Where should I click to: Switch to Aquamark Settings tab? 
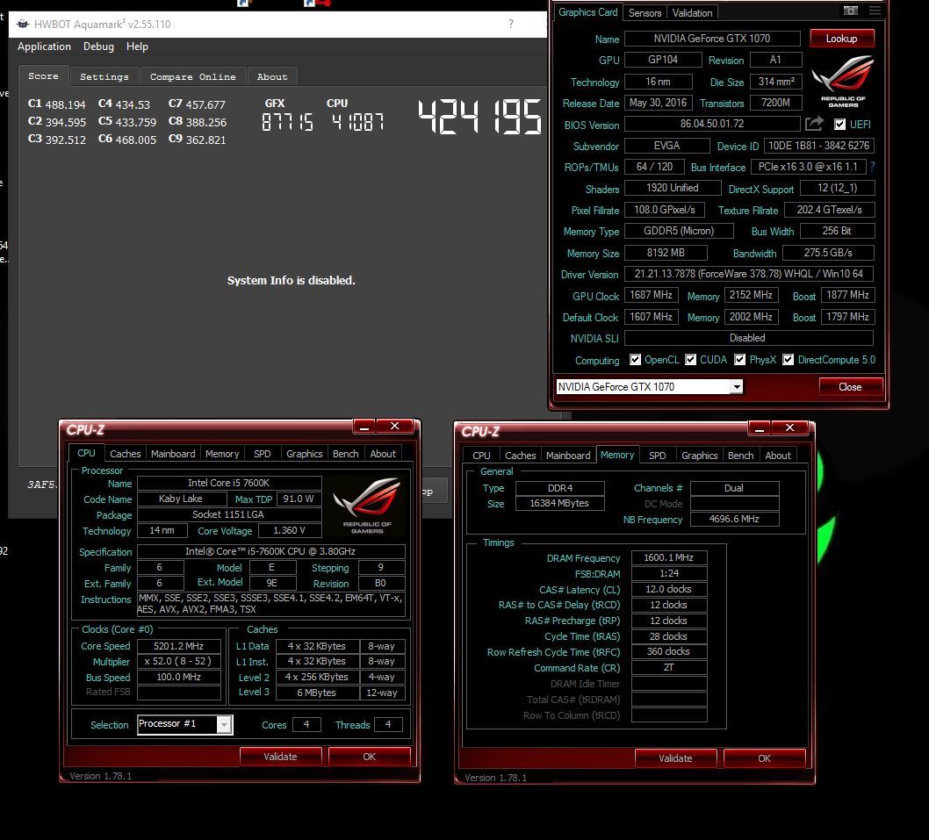click(x=104, y=76)
